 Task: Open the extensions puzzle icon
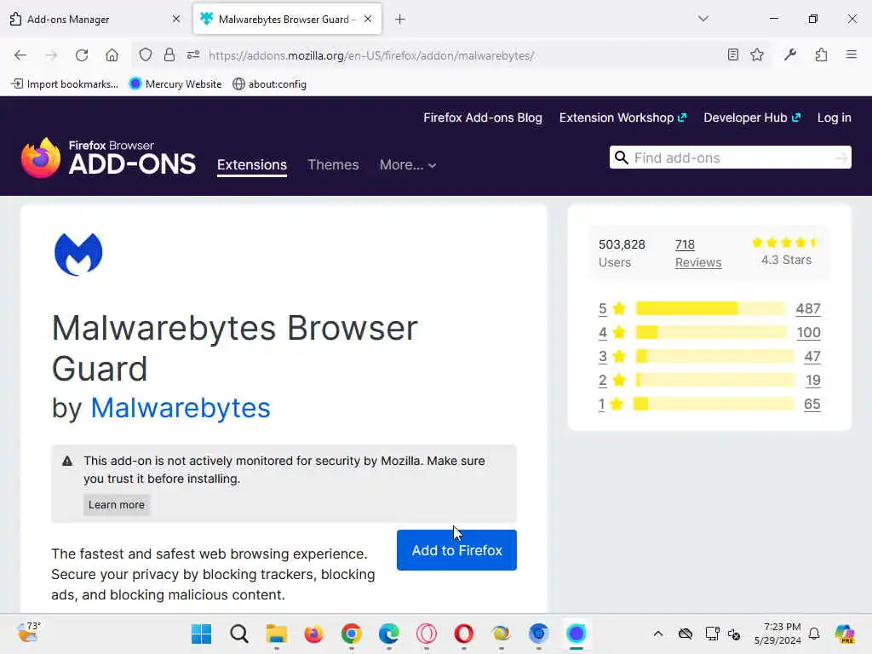[821, 54]
